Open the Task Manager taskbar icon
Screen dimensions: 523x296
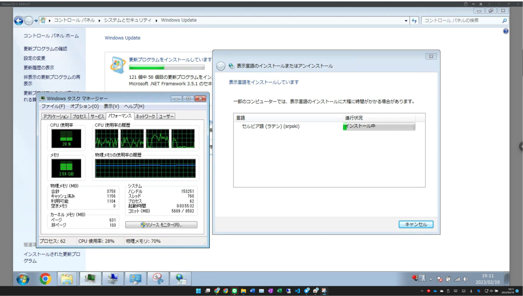click(90, 279)
